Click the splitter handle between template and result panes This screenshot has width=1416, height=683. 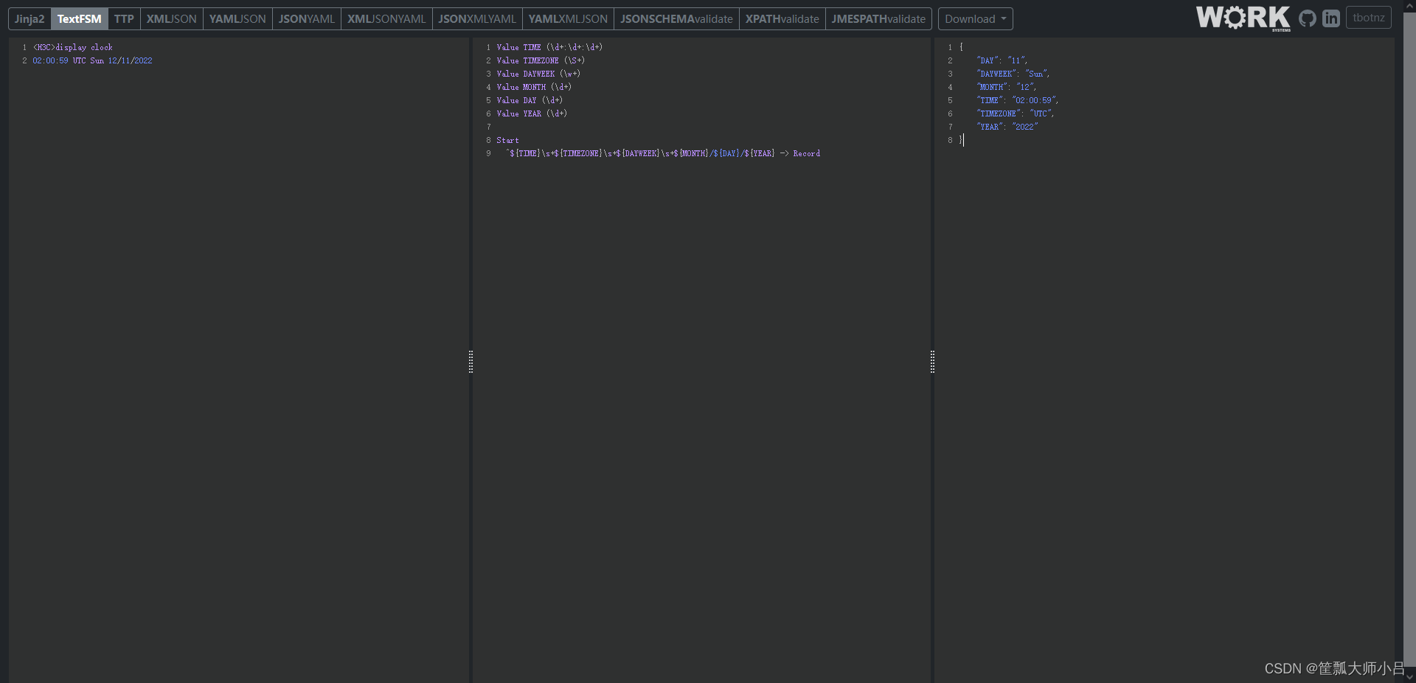click(932, 362)
